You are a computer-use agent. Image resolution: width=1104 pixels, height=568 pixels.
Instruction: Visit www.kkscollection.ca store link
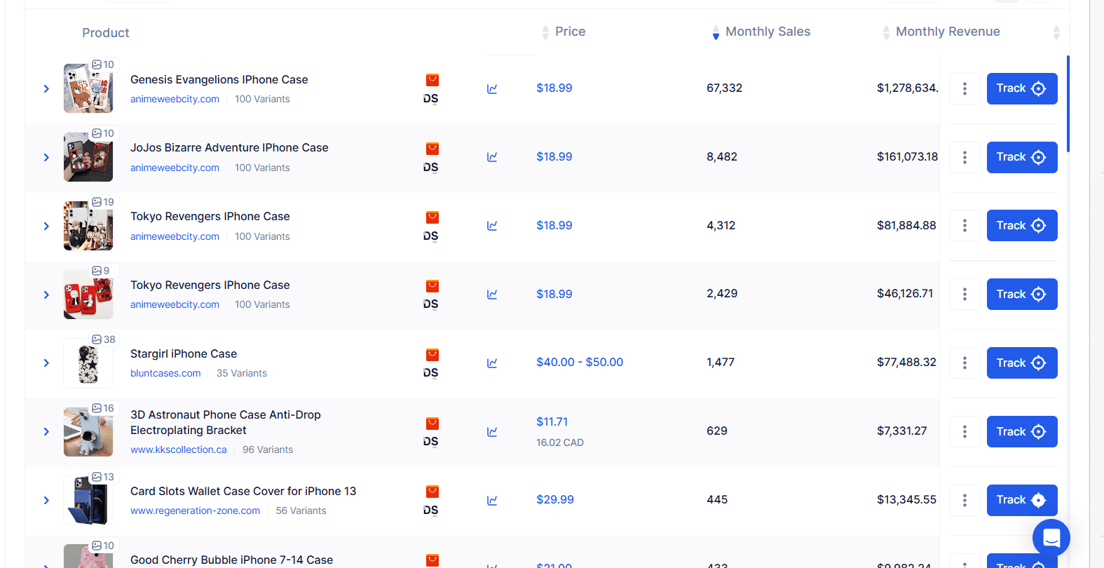tap(179, 450)
